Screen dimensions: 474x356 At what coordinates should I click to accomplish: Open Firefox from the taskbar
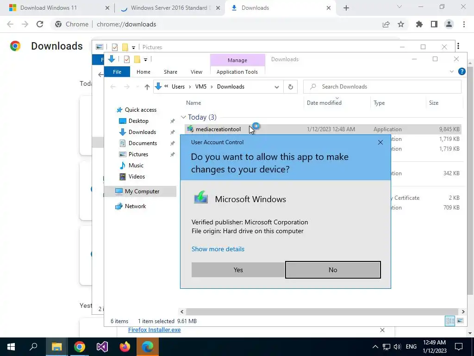125,347
